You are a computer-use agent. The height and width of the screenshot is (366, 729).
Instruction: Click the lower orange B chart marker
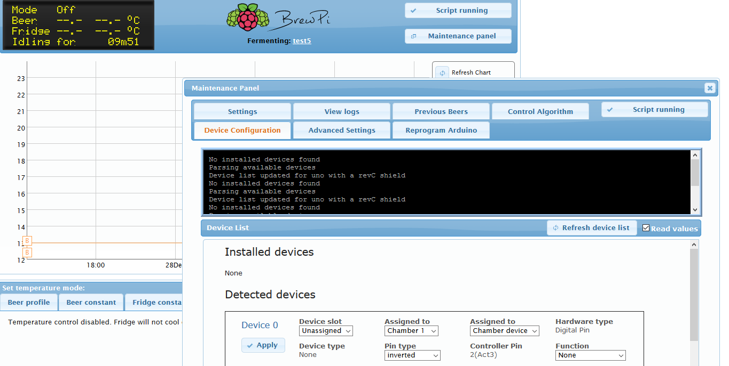tap(27, 253)
